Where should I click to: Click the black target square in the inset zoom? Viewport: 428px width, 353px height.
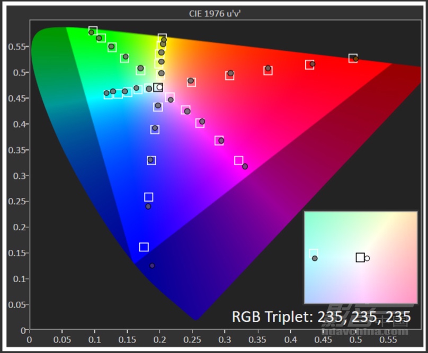click(x=360, y=258)
